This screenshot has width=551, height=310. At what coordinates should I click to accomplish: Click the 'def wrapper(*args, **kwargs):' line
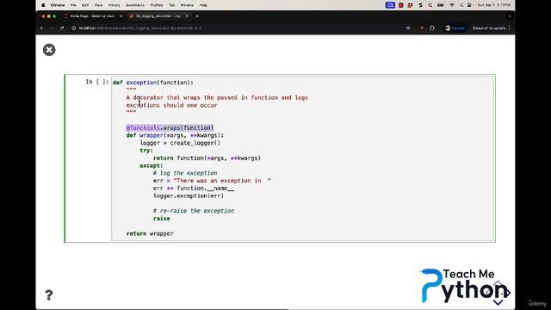[x=175, y=135]
